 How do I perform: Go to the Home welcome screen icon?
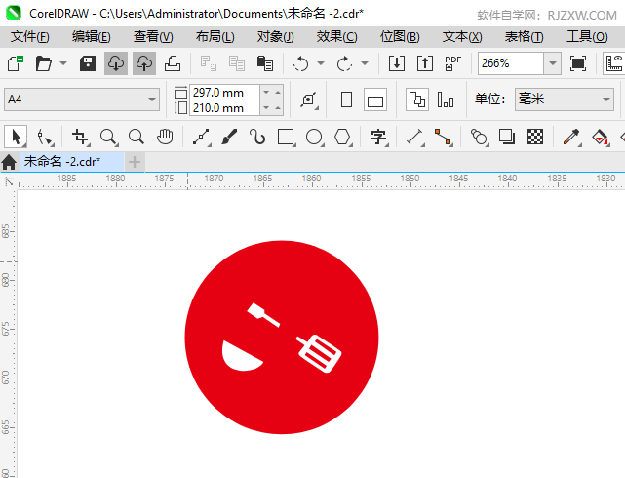coord(9,162)
